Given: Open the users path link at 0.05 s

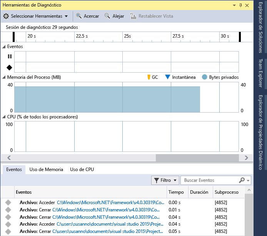Looking at the screenshot, I should point(108,231).
